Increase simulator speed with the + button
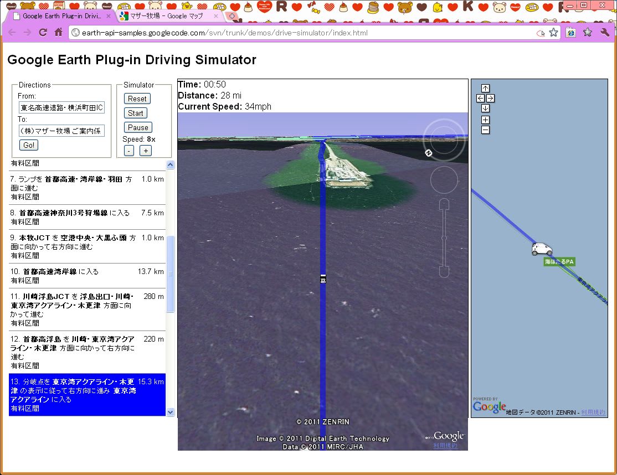Viewport: 617px width, 475px height. [x=145, y=151]
